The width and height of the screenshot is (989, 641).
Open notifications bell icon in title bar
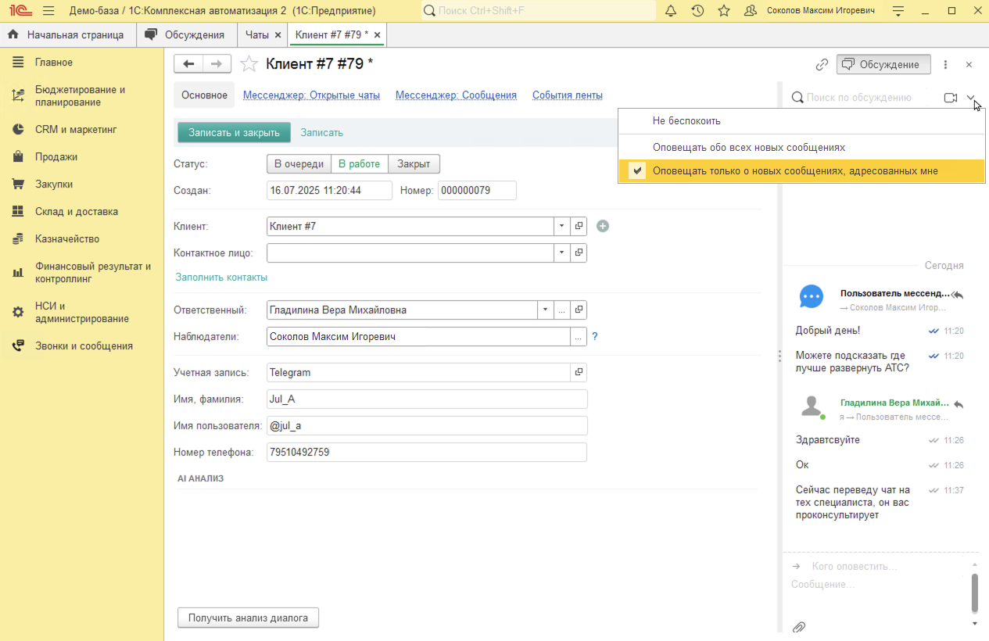tap(671, 11)
